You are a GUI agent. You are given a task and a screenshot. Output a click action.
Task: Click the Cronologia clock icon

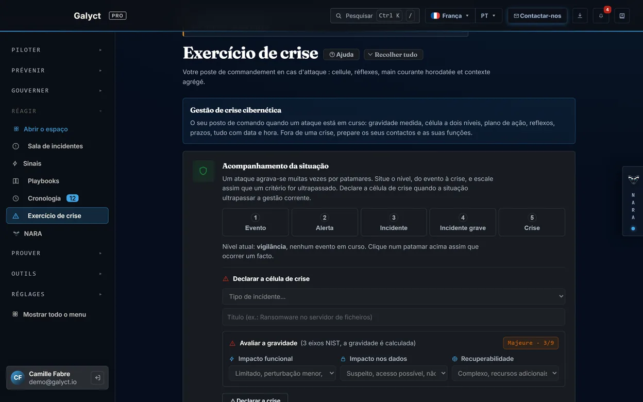pyautogui.click(x=15, y=198)
